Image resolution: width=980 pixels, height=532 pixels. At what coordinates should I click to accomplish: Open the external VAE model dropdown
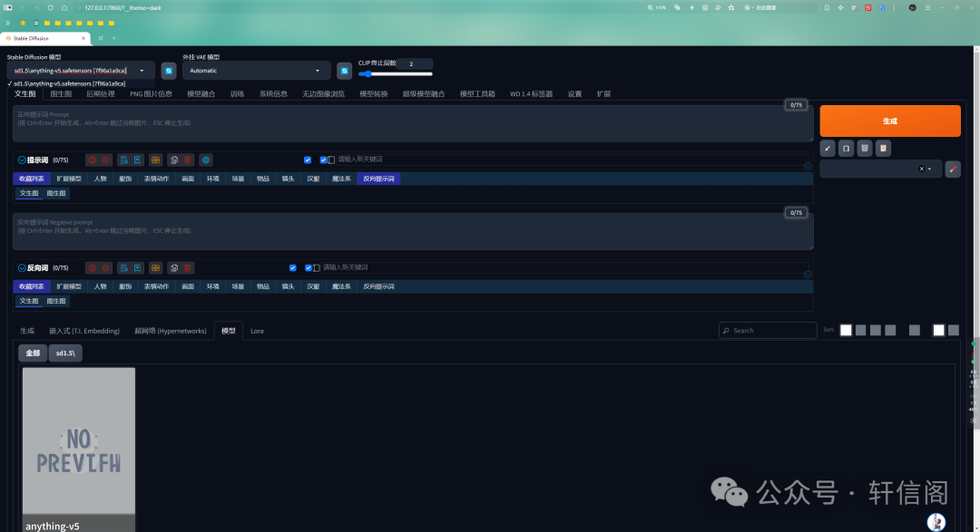pos(256,70)
